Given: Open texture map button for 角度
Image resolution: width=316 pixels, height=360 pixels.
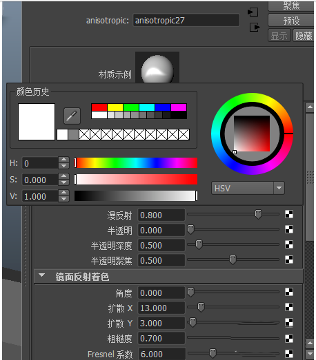Looking at the screenshot, I should pyautogui.click(x=289, y=292).
